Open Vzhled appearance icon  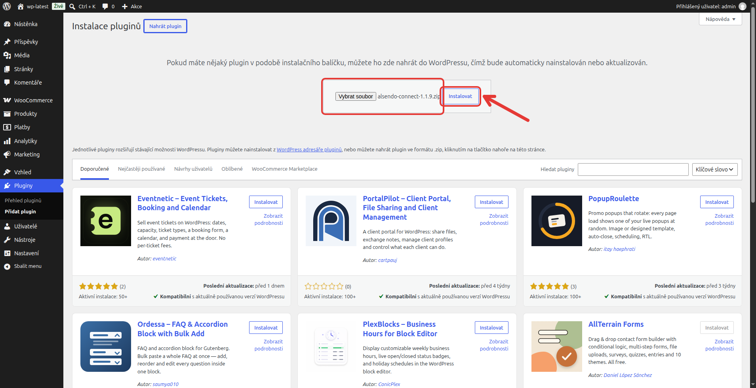[7, 172]
